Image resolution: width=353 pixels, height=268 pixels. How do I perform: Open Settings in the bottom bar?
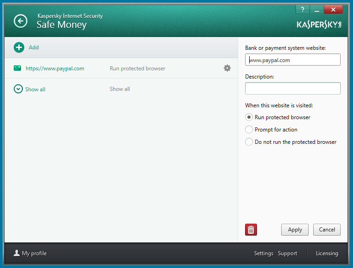[263, 253]
